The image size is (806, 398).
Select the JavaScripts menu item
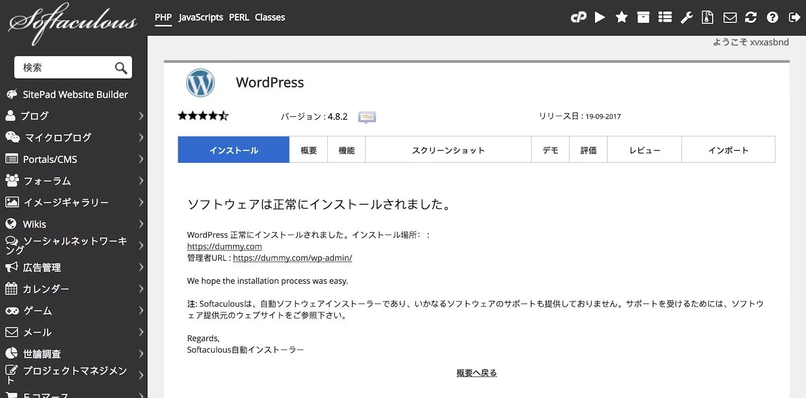click(201, 17)
